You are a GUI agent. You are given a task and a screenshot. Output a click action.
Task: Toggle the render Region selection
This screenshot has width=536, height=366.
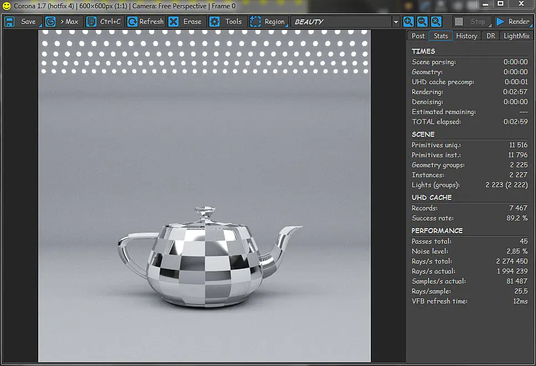[269, 22]
